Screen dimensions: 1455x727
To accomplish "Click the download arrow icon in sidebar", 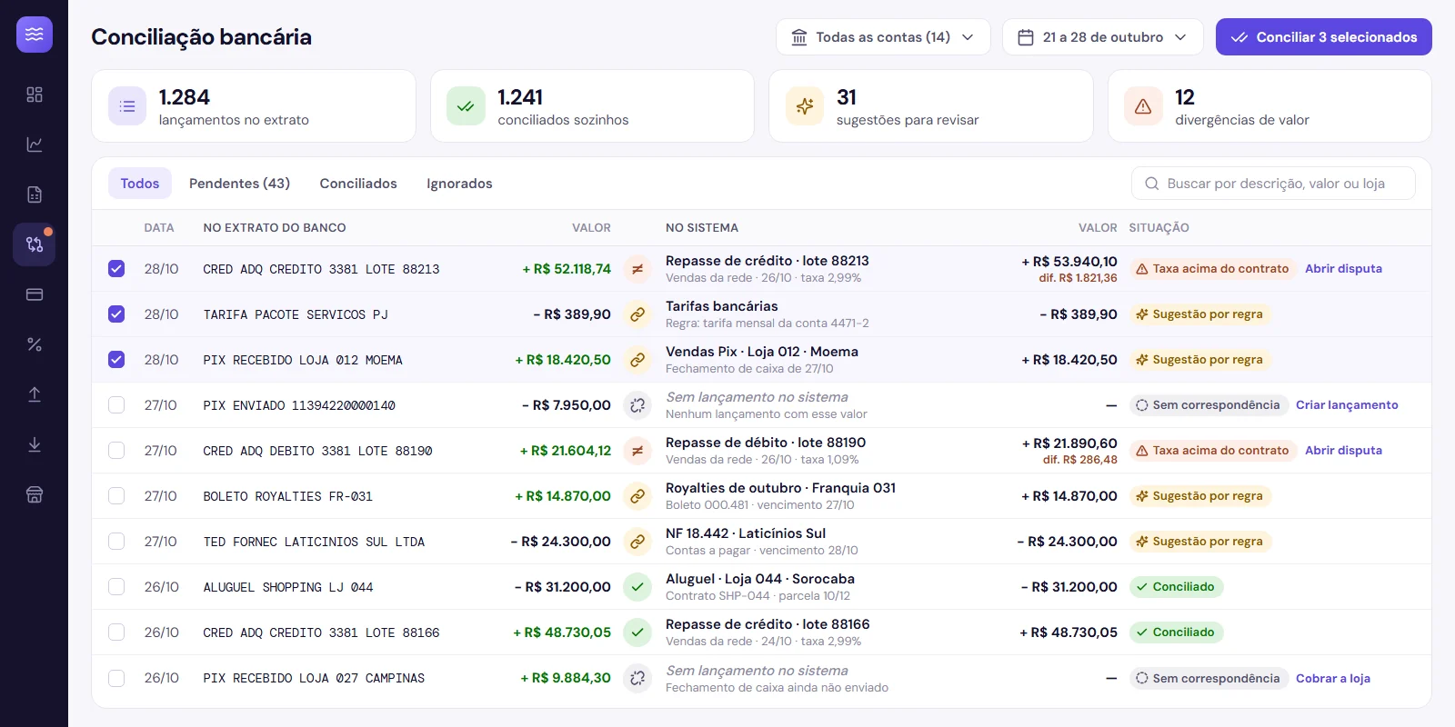I will pos(35,444).
